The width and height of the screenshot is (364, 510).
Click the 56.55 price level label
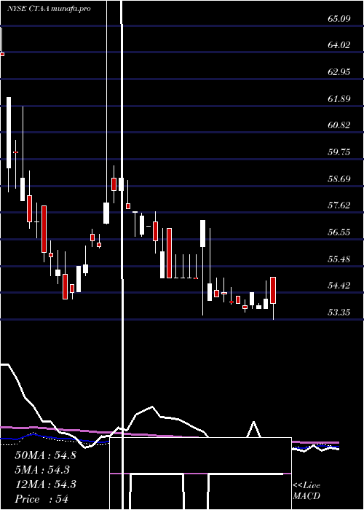click(339, 232)
